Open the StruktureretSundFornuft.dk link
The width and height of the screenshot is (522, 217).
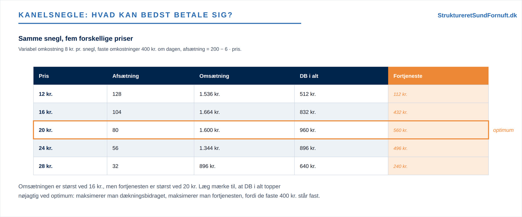coord(477,15)
